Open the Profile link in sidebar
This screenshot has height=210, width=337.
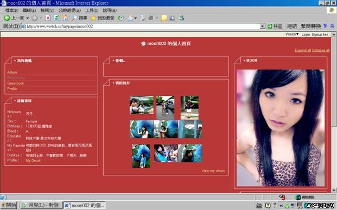coord(12,89)
